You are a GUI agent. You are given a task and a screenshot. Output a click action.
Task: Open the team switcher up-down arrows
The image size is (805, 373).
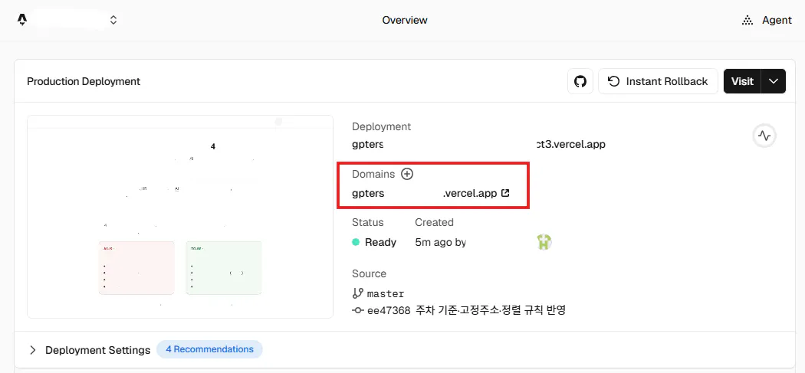coord(113,20)
